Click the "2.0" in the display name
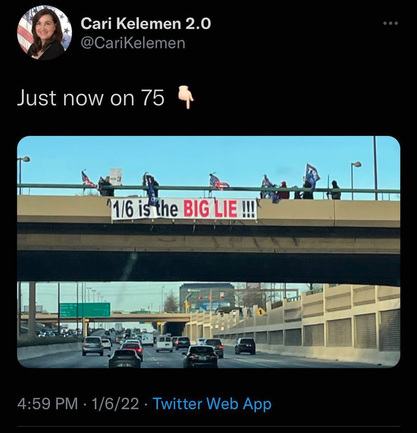 click(x=198, y=24)
